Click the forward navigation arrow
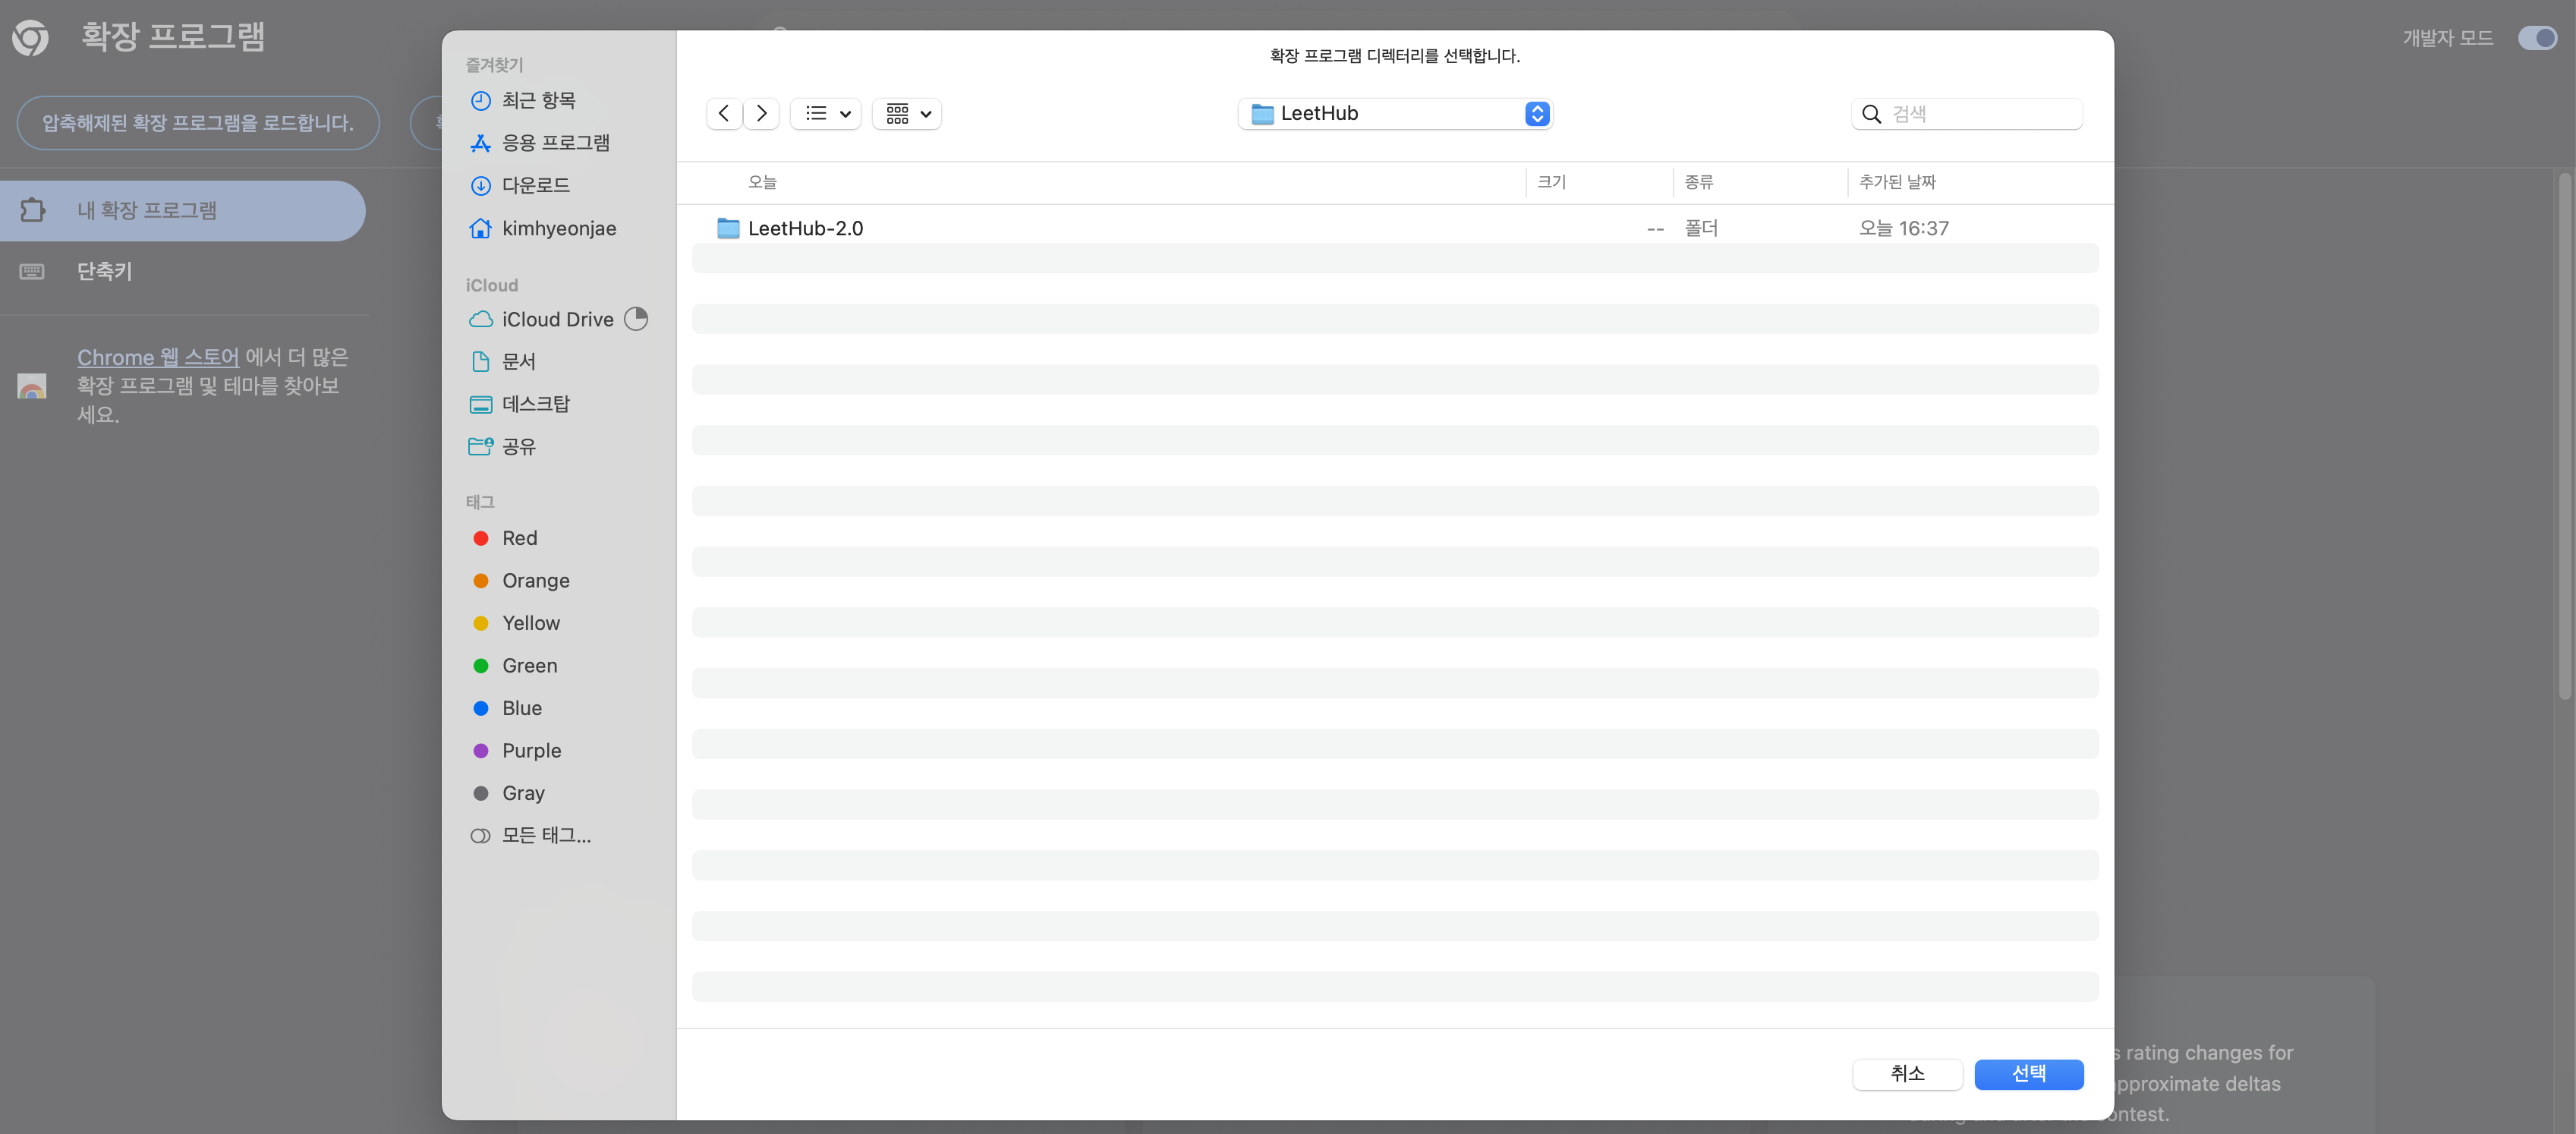Image resolution: width=2576 pixels, height=1134 pixels. pyautogui.click(x=761, y=113)
